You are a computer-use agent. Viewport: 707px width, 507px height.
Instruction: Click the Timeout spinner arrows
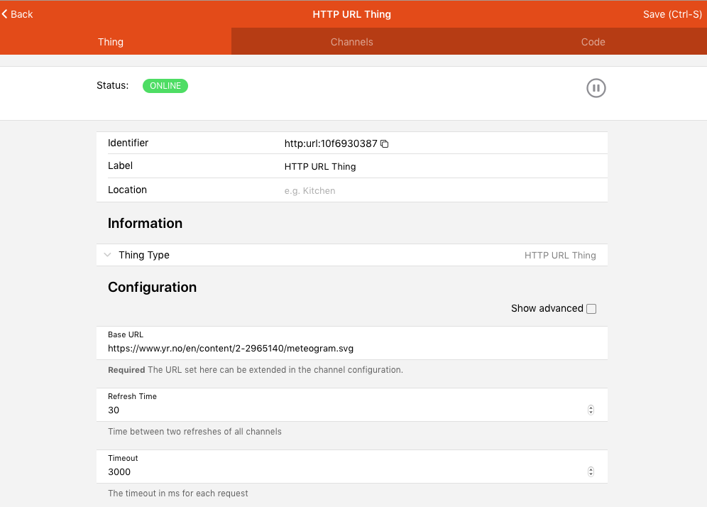(591, 472)
